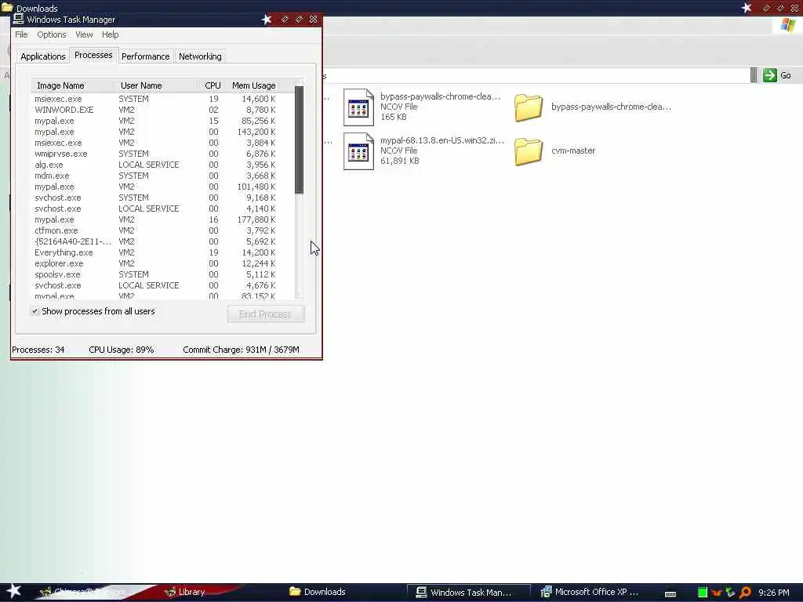Click the green Go arrow button
803x602 pixels.
coord(770,75)
